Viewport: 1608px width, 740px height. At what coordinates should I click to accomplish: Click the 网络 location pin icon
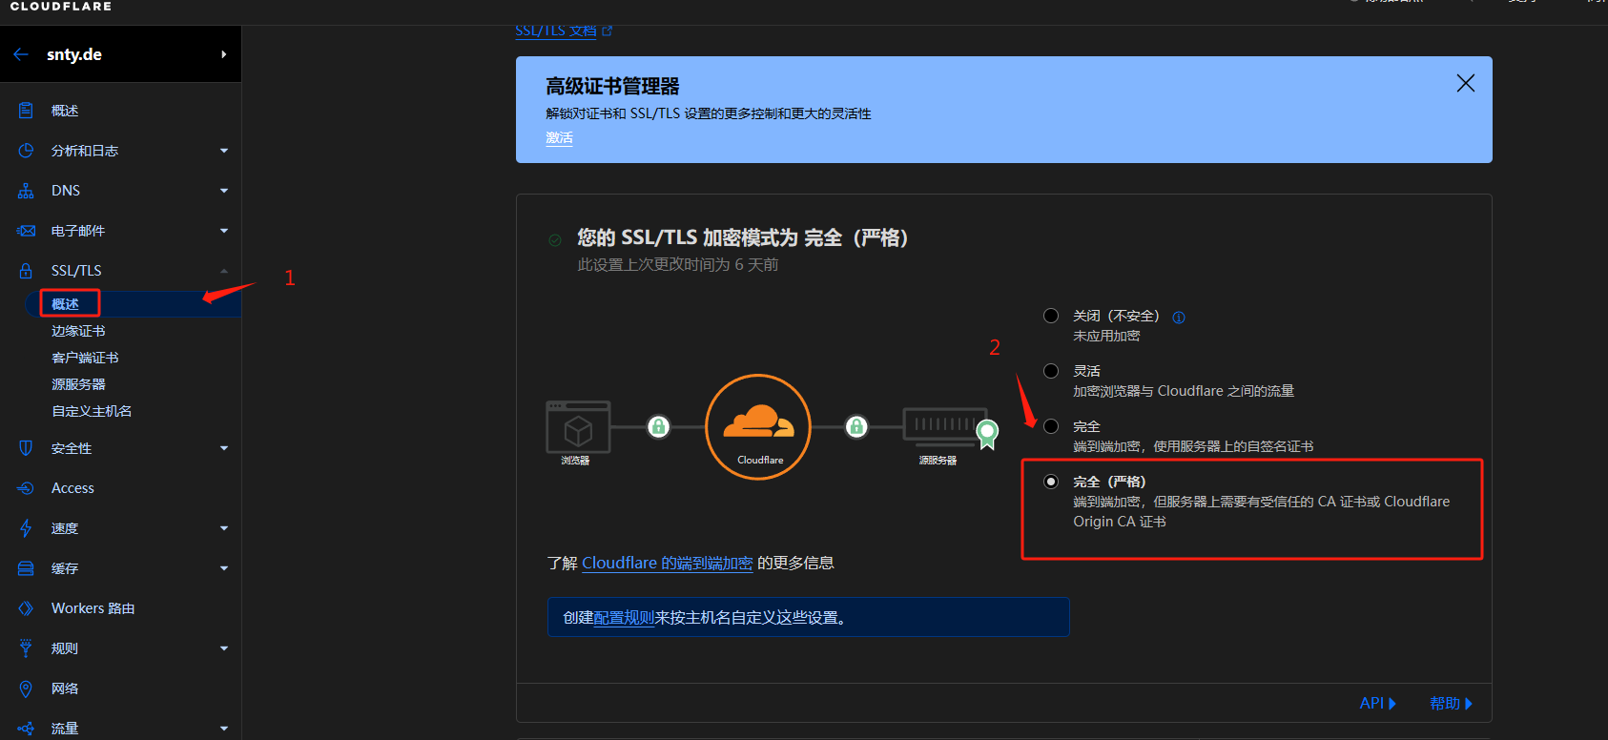click(26, 689)
